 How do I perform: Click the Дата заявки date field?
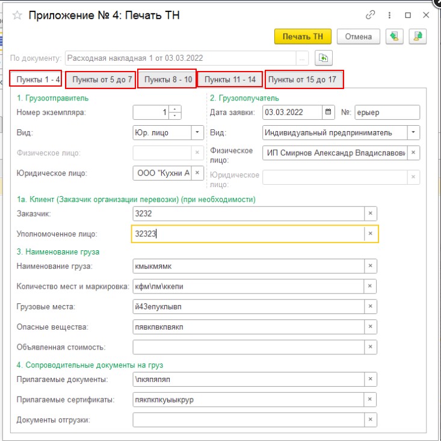292,113
